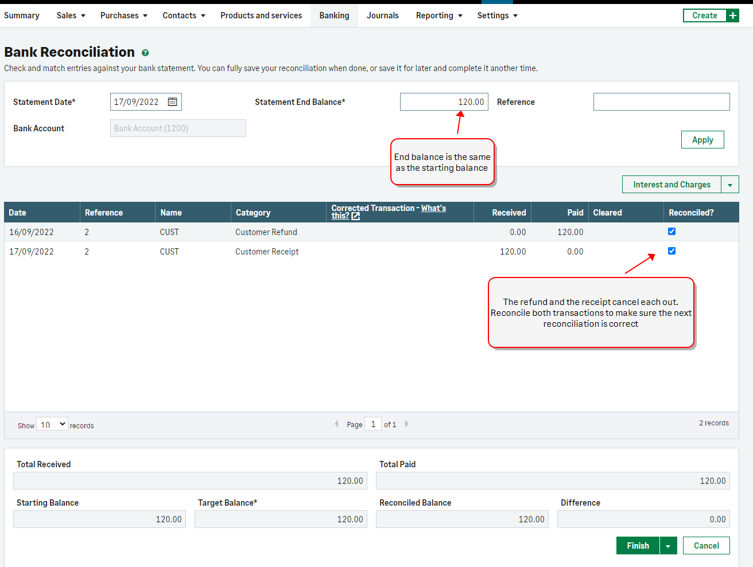Go to the previous page arrow

(336, 424)
